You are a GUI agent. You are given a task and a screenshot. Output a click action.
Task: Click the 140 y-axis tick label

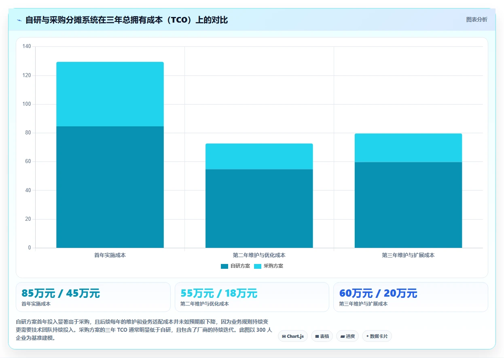coord(27,47)
